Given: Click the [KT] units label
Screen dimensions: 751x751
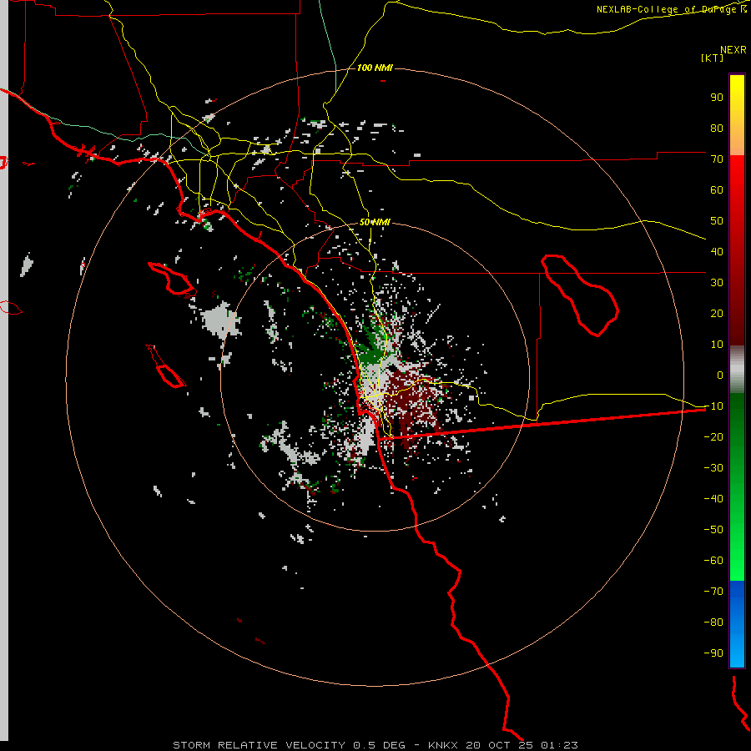Looking at the screenshot, I should (x=713, y=58).
